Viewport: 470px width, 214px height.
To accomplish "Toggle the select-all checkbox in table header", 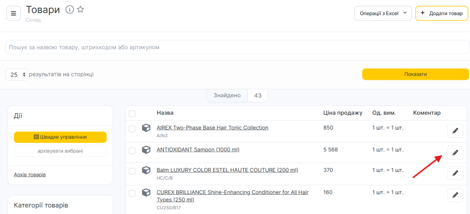I will (x=132, y=114).
